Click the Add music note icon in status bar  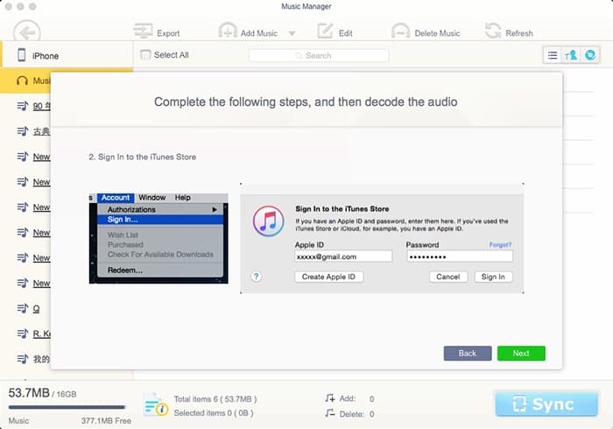click(330, 398)
